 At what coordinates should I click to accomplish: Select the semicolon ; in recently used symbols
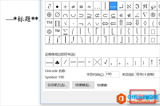(x=137, y=62)
